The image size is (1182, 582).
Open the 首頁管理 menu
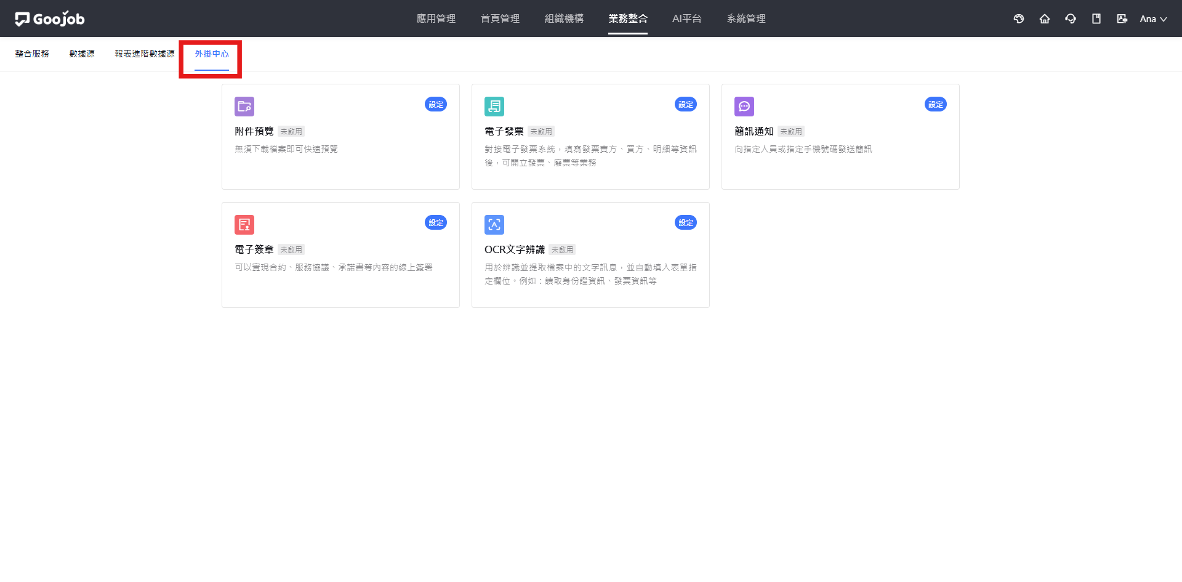[x=500, y=18]
